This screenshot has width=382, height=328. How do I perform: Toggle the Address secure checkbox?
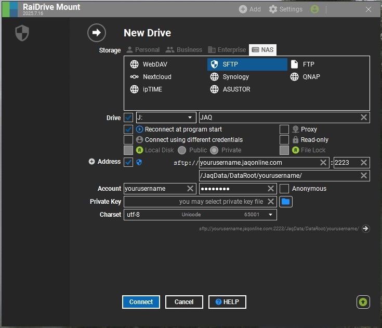tap(128, 162)
